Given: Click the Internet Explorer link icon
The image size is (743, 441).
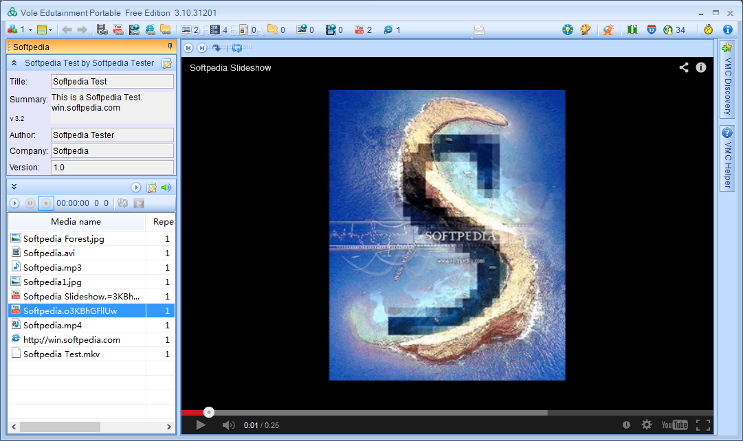Looking at the screenshot, I should coord(151,30).
